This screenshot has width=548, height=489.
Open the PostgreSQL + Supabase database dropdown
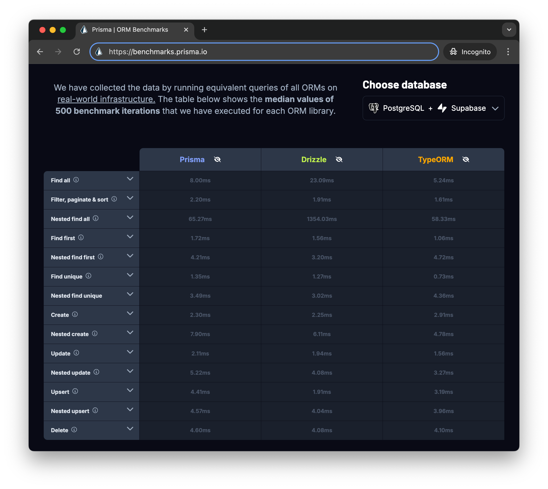[433, 108]
